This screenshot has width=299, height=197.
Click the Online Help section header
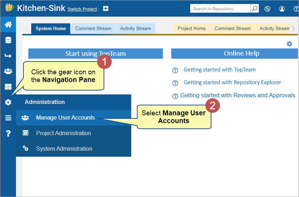(235, 53)
